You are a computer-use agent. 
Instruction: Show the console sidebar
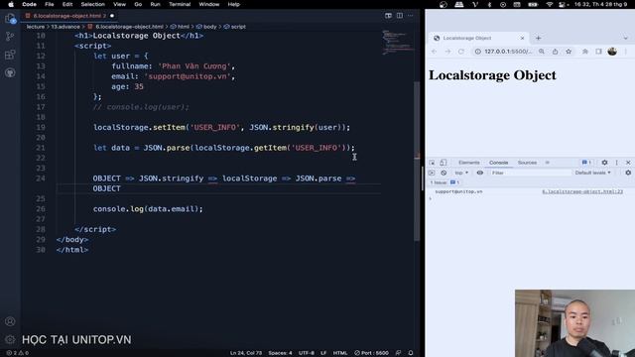pyautogui.click(x=432, y=173)
